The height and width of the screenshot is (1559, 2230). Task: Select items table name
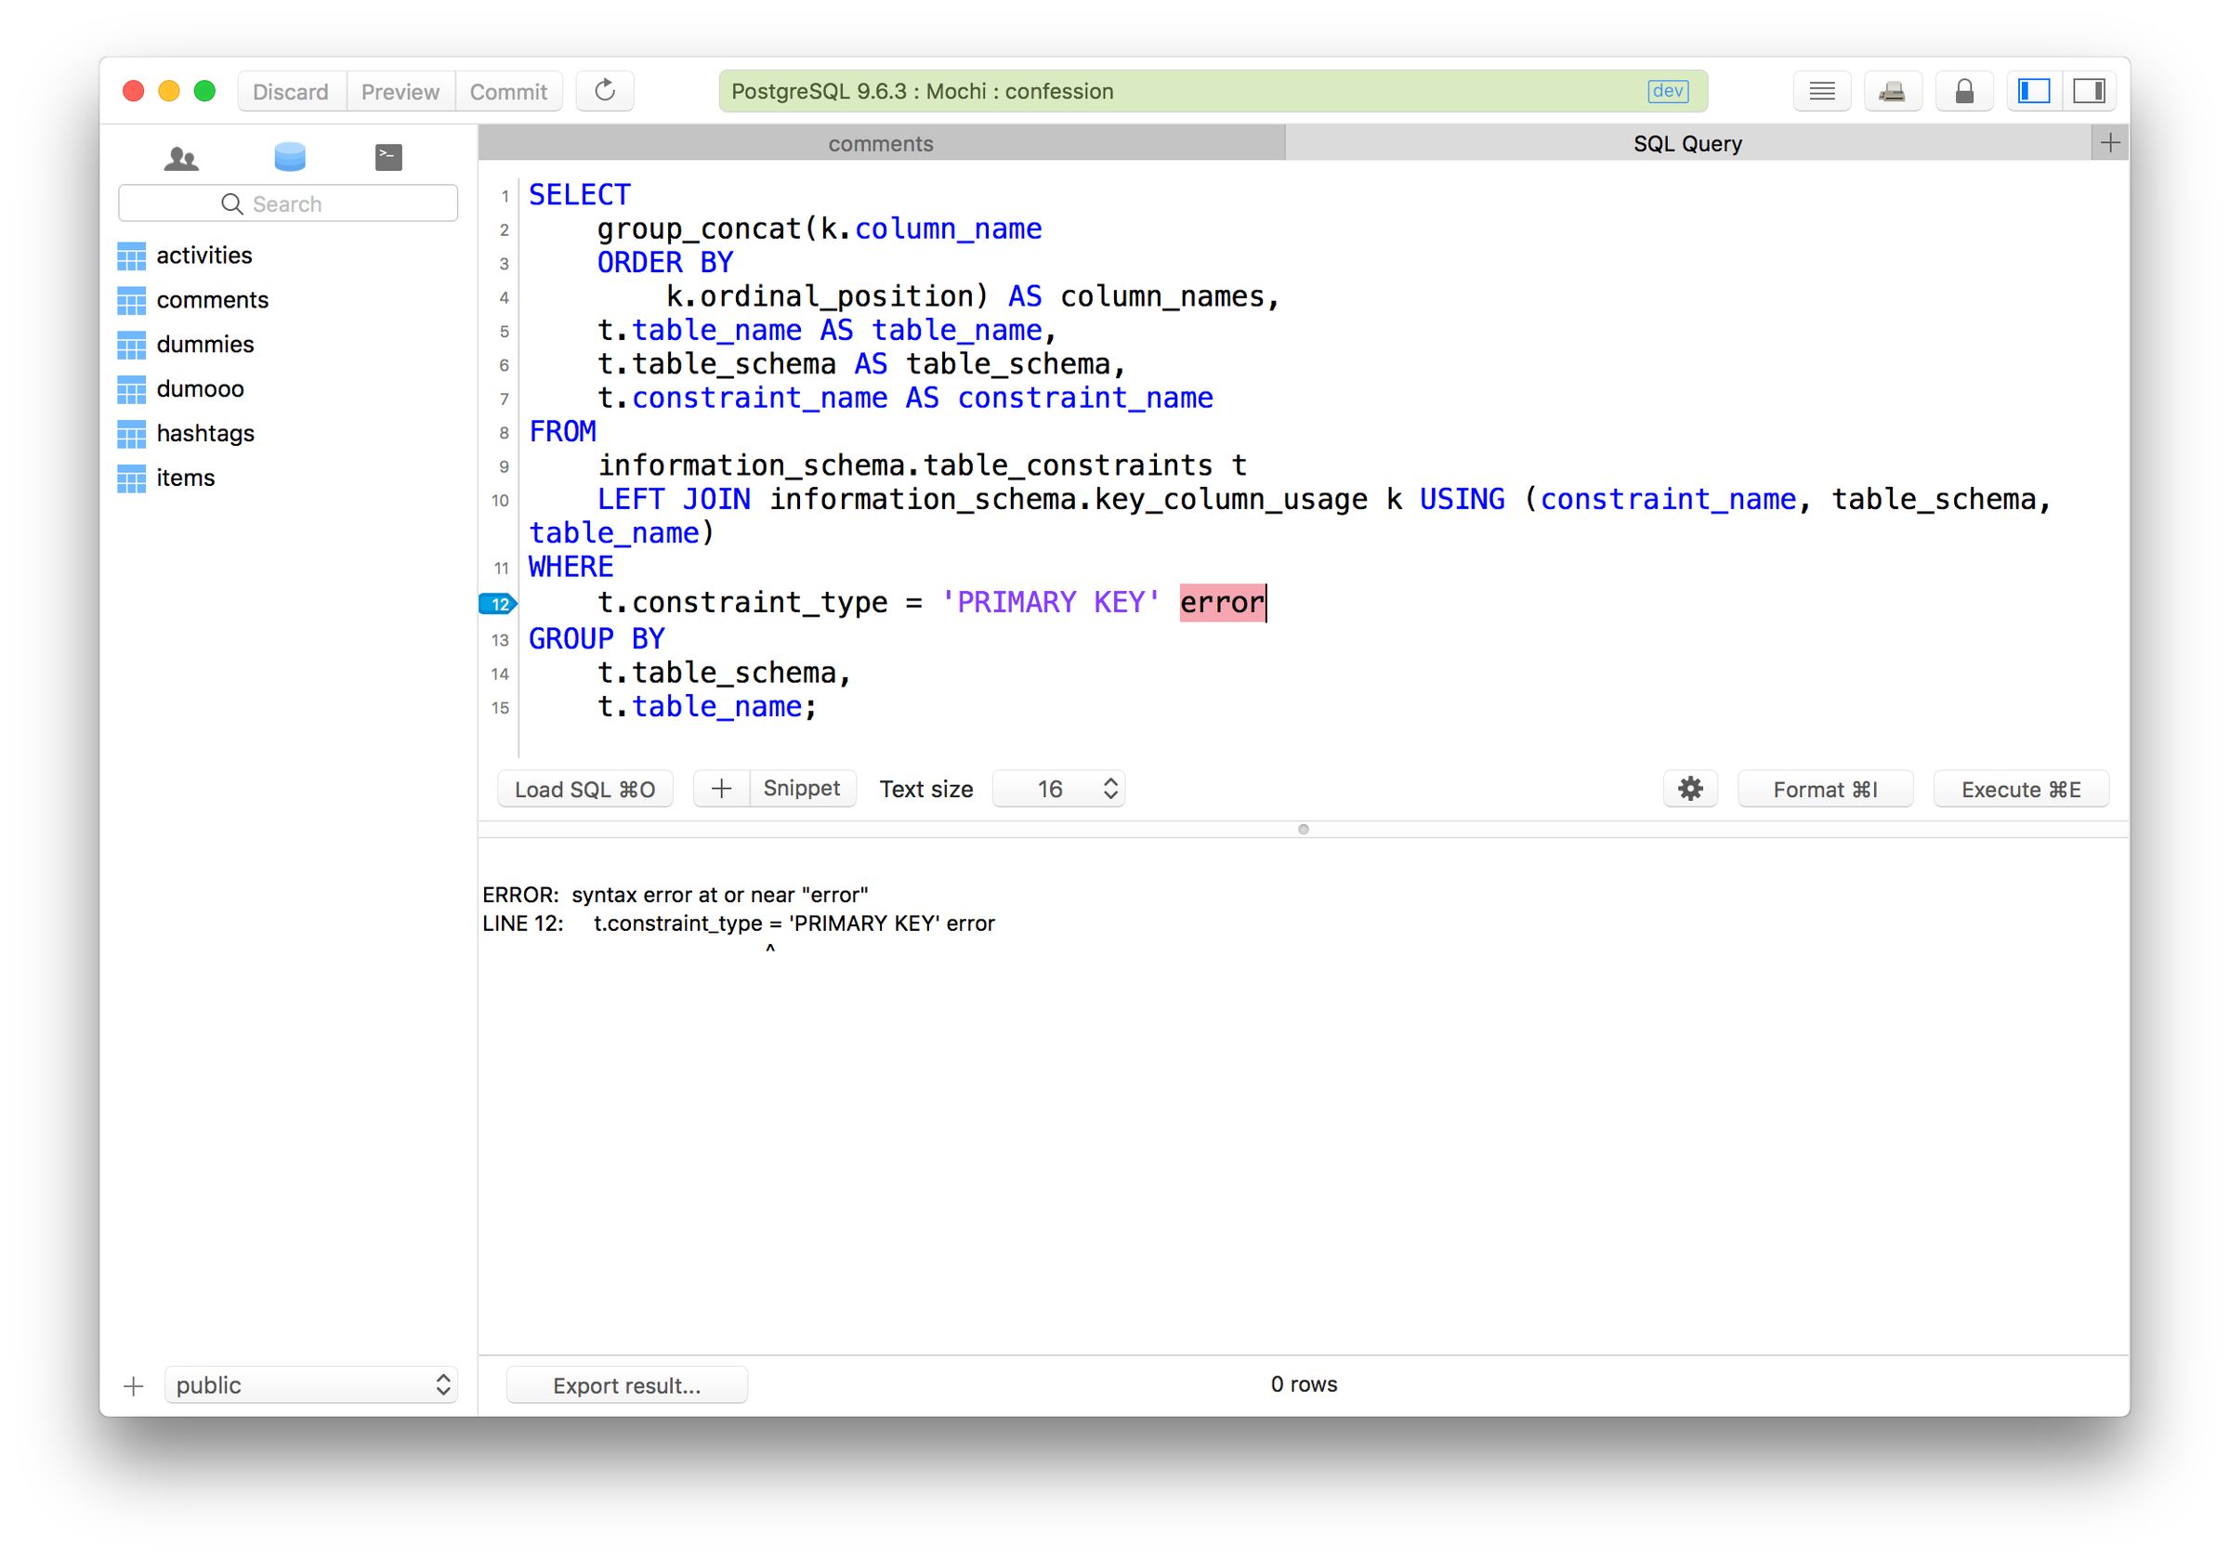186,478
